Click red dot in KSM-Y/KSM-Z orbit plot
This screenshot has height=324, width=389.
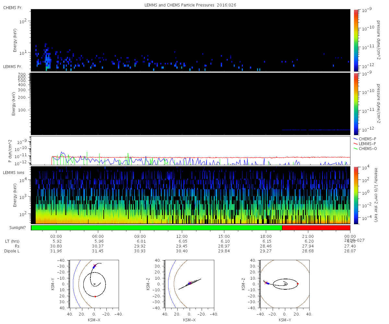(298, 284)
